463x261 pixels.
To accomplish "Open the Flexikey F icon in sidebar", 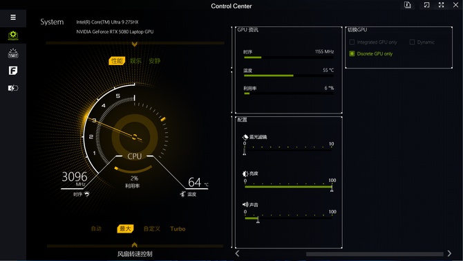I will point(13,71).
